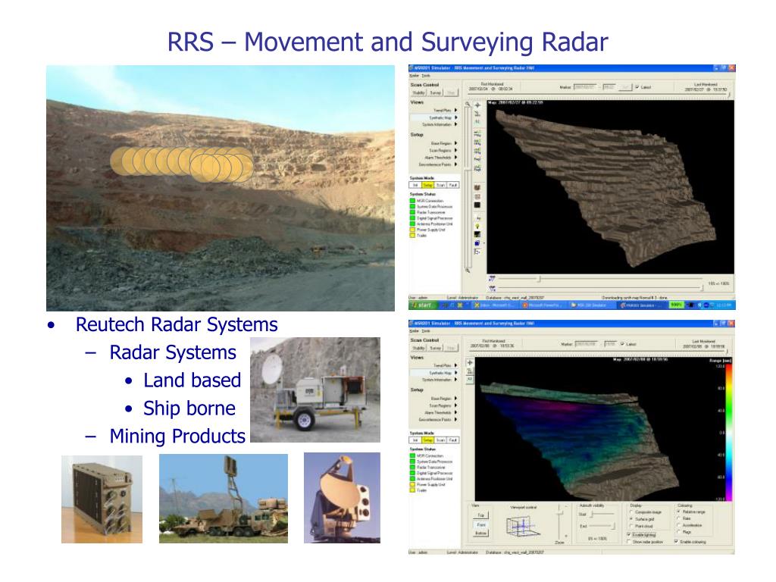The width and height of the screenshot is (776, 582).
Task: Expand System Information arrow in upper window
Action: pyautogui.click(x=455, y=124)
